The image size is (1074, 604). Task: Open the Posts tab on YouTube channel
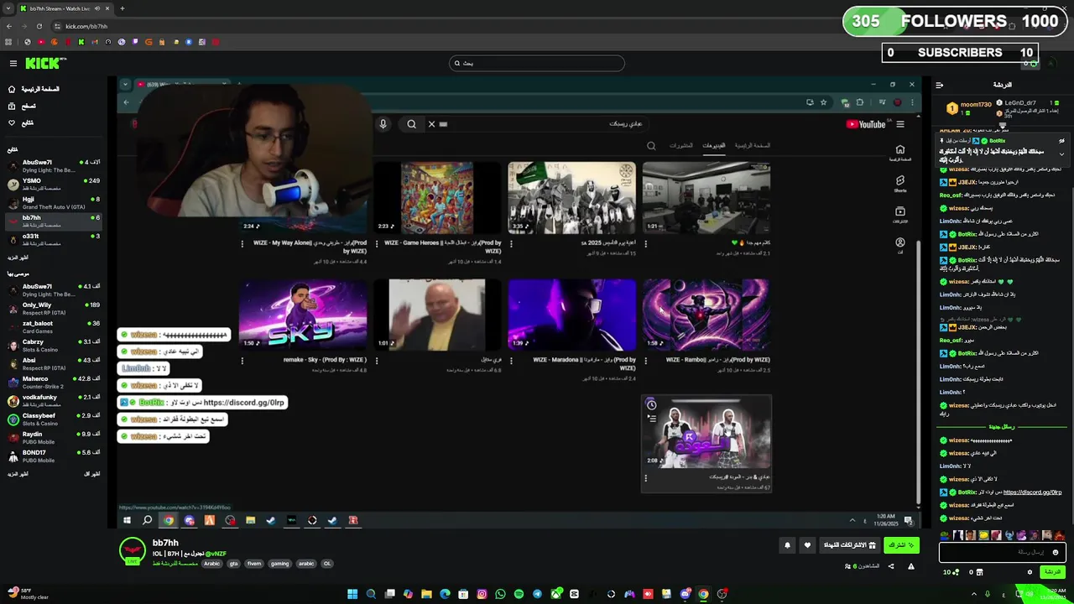click(681, 146)
